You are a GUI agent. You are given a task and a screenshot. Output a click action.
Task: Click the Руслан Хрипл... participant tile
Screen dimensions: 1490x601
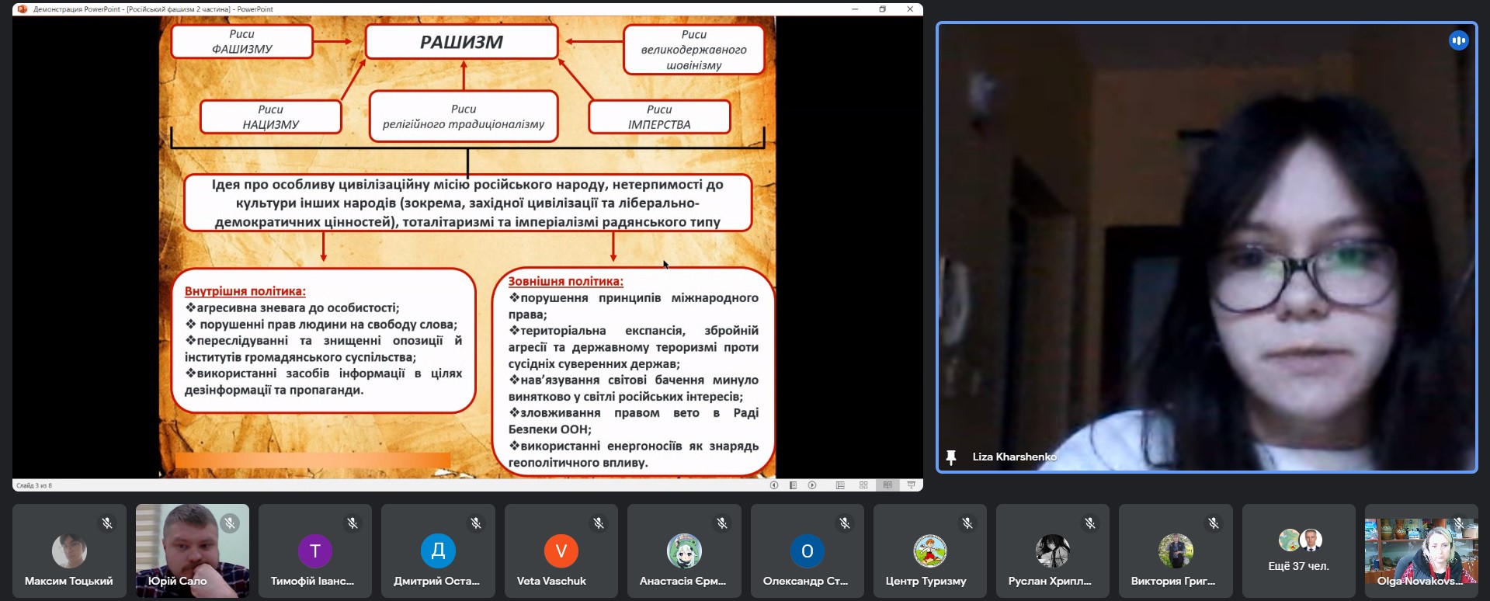click(1052, 551)
